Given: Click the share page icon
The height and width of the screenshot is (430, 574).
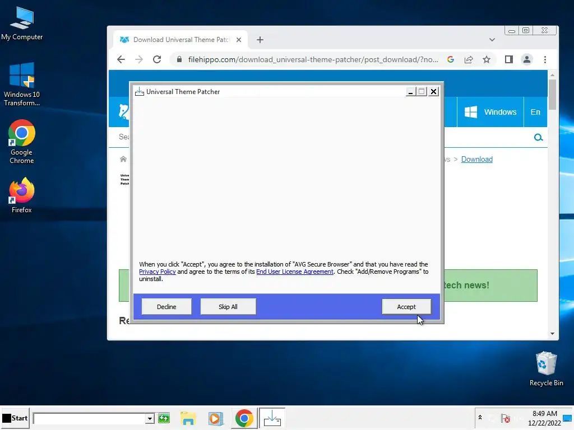Looking at the screenshot, I should point(469,59).
